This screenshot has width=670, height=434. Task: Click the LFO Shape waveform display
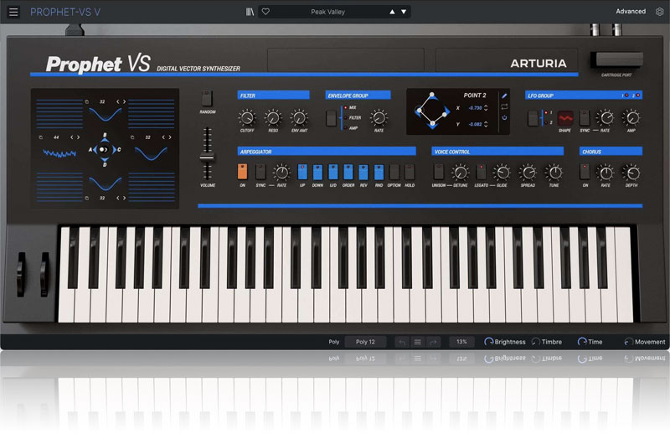coord(565,118)
